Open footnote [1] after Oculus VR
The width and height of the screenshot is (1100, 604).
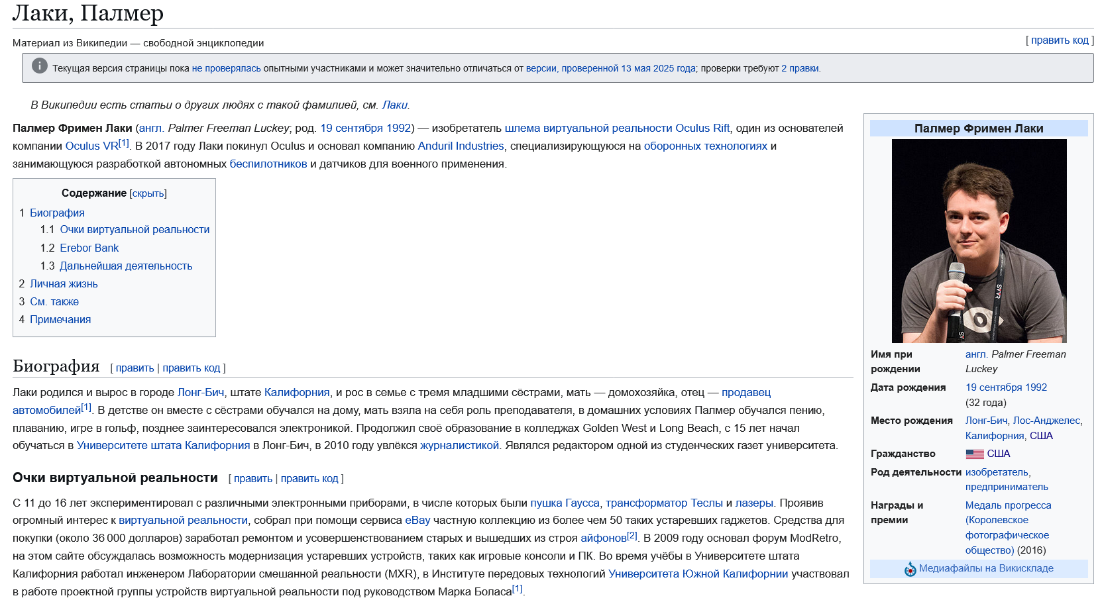coord(123,143)
